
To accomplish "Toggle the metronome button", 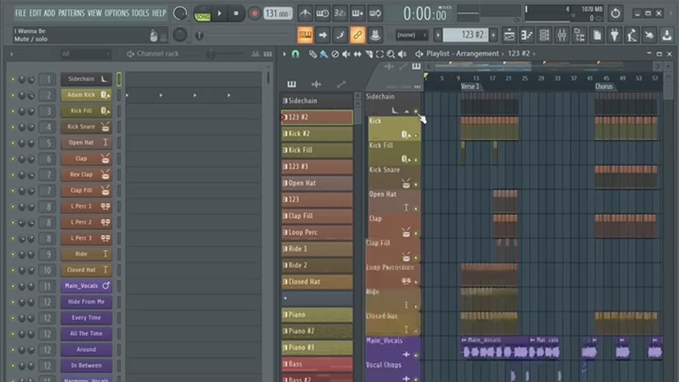I will click(x=304, y=13).
